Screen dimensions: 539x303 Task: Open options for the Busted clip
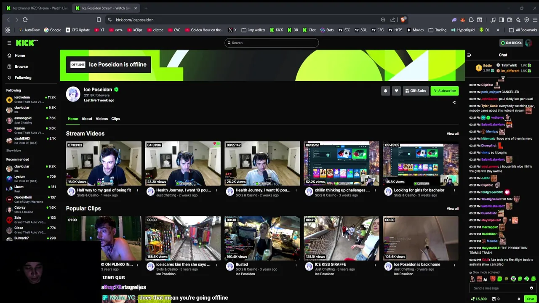coord(296,265)
